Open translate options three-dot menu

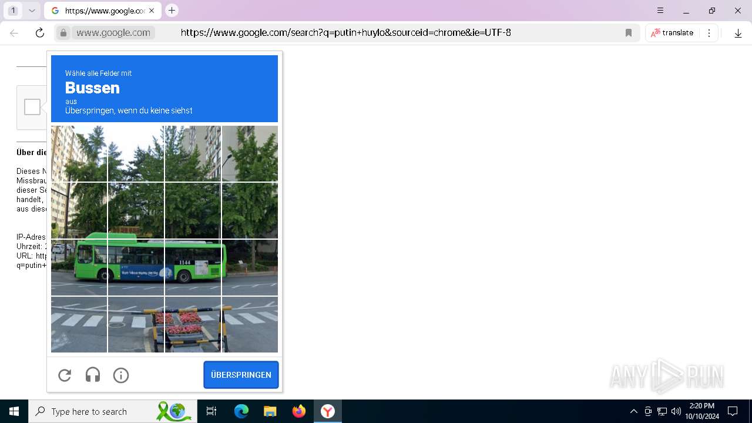pos(709,33)
